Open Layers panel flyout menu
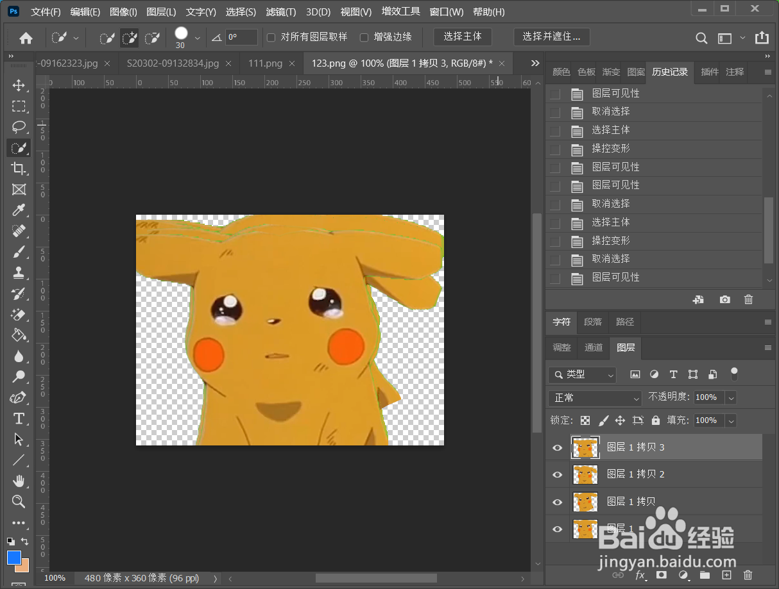This screenshot has height=589, width=779. coord(767,347)
